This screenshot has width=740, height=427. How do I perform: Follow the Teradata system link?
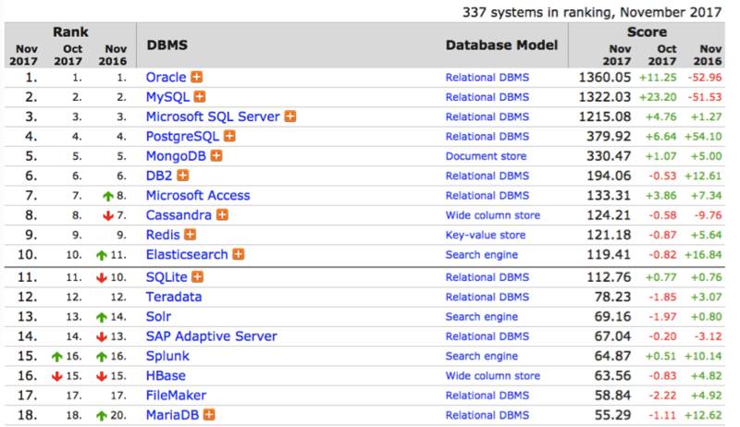(x=174, y=297)
